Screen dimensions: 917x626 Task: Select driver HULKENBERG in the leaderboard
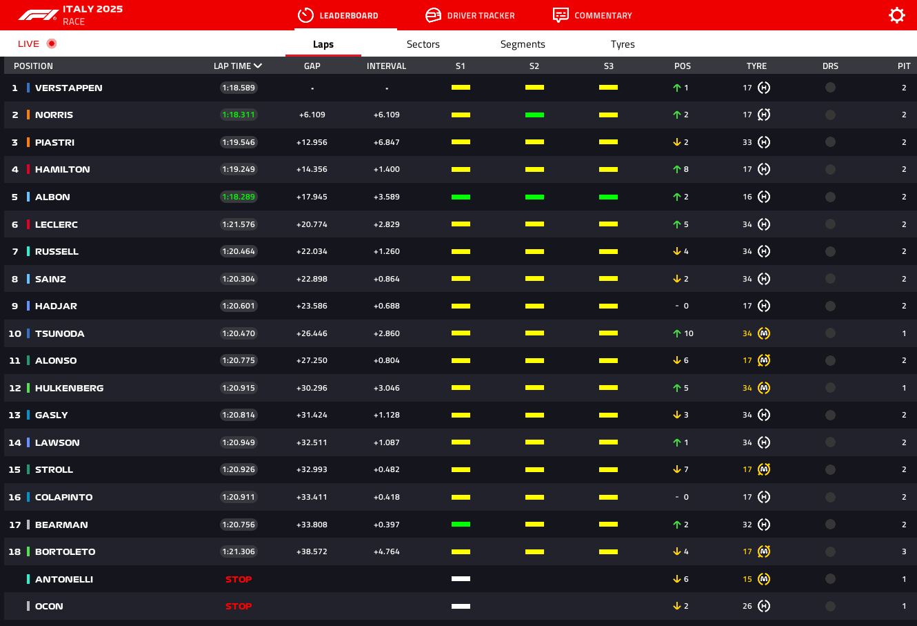click(70, 388)
